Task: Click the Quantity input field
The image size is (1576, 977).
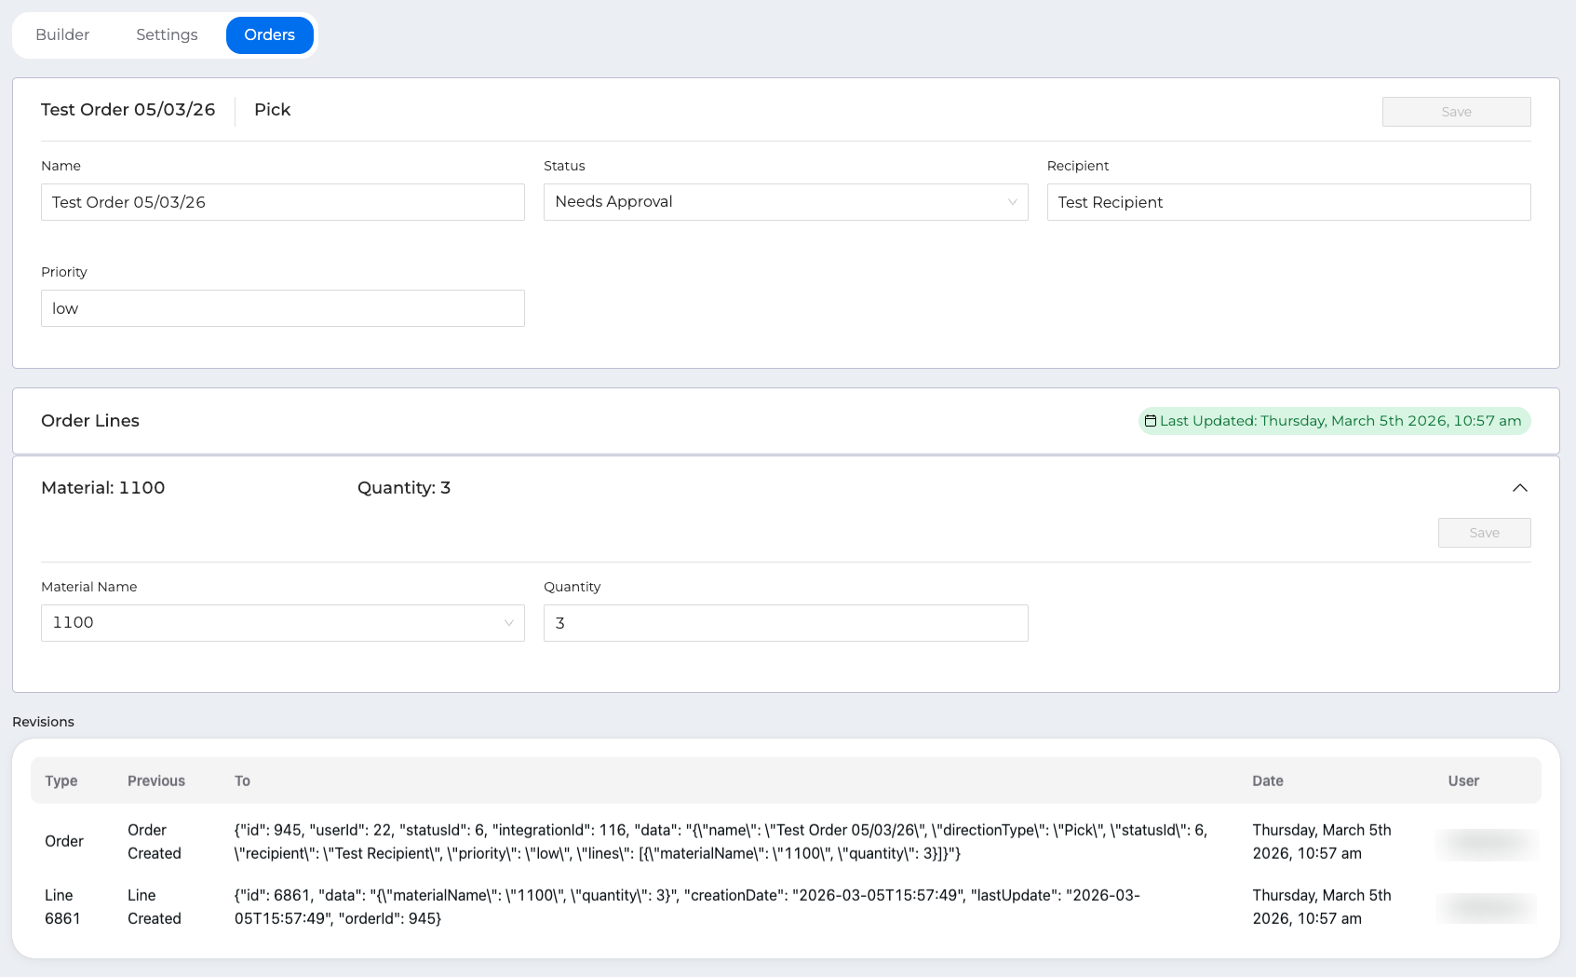Action: (x=785, y=623)
